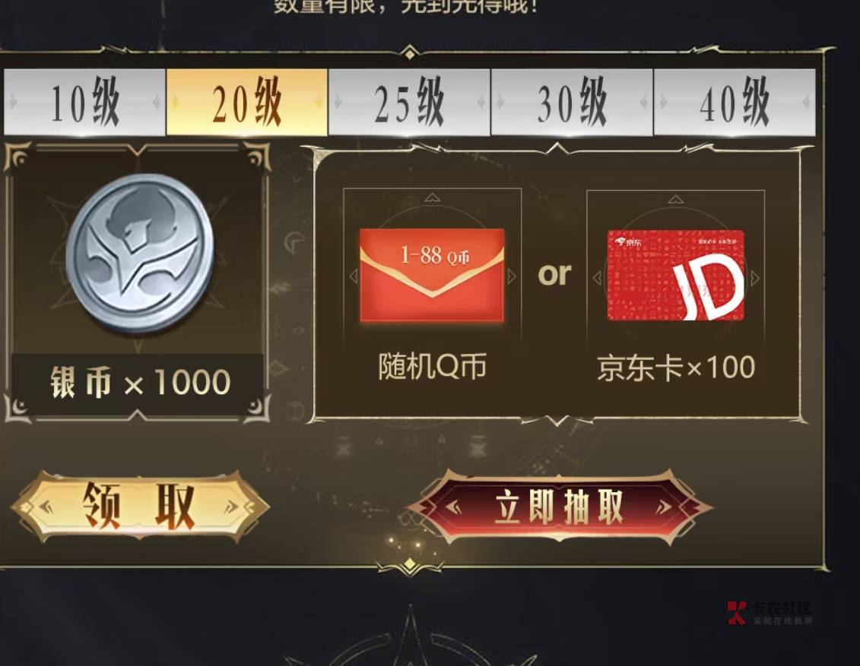Click the 卡农社区 watermark logo
Image resolution: width=860 pixels, height=666 pixels.
pyautogui.click(x=770, y=612)
